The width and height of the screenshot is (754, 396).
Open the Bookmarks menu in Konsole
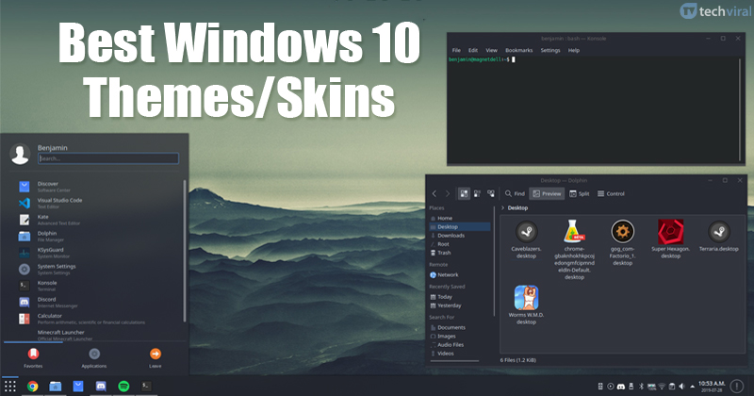[519, 50]
